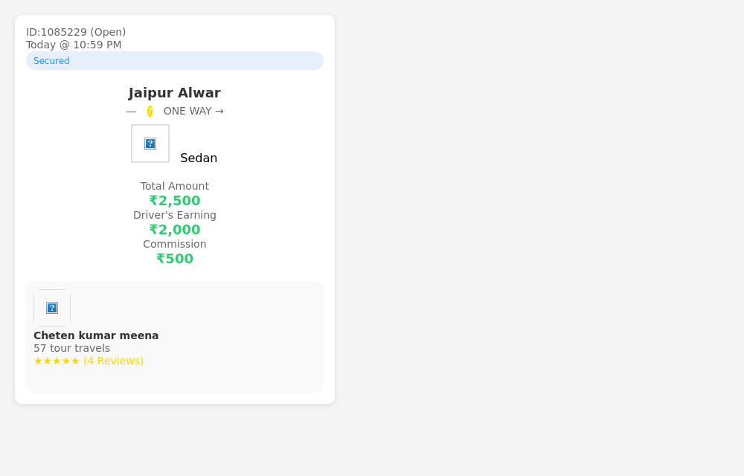
Task: Click the dash before the yellow badge
Action: click(x=131, y=112)
